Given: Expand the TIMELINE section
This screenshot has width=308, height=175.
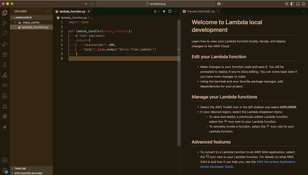Looking at the screenshot, I should click(x=31, y=168).
